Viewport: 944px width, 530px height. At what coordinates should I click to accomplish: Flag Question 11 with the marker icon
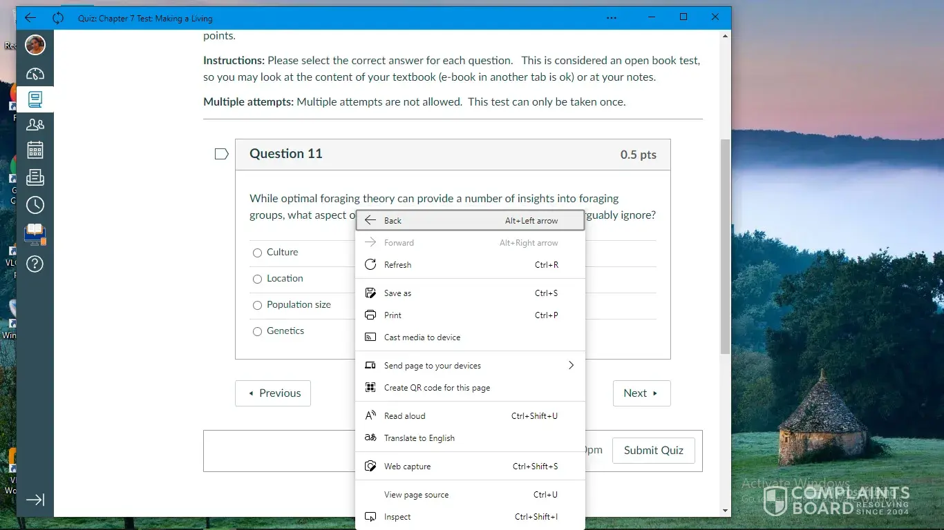[221, 154]
